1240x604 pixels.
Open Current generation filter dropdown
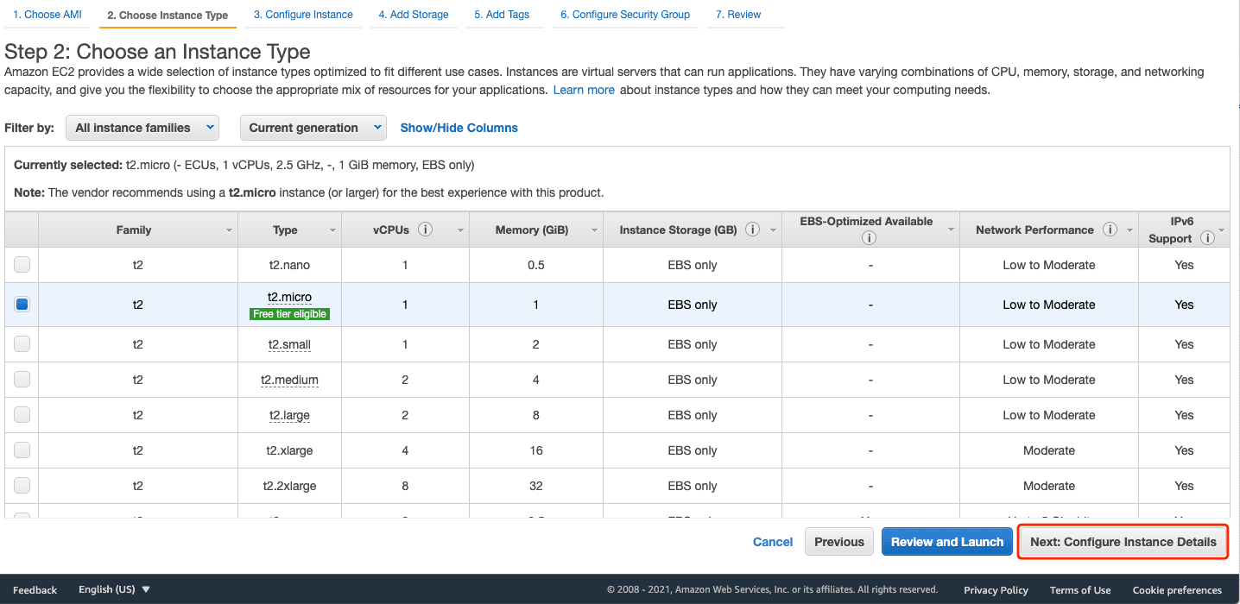pyautogui.click(x=313, y=128)
